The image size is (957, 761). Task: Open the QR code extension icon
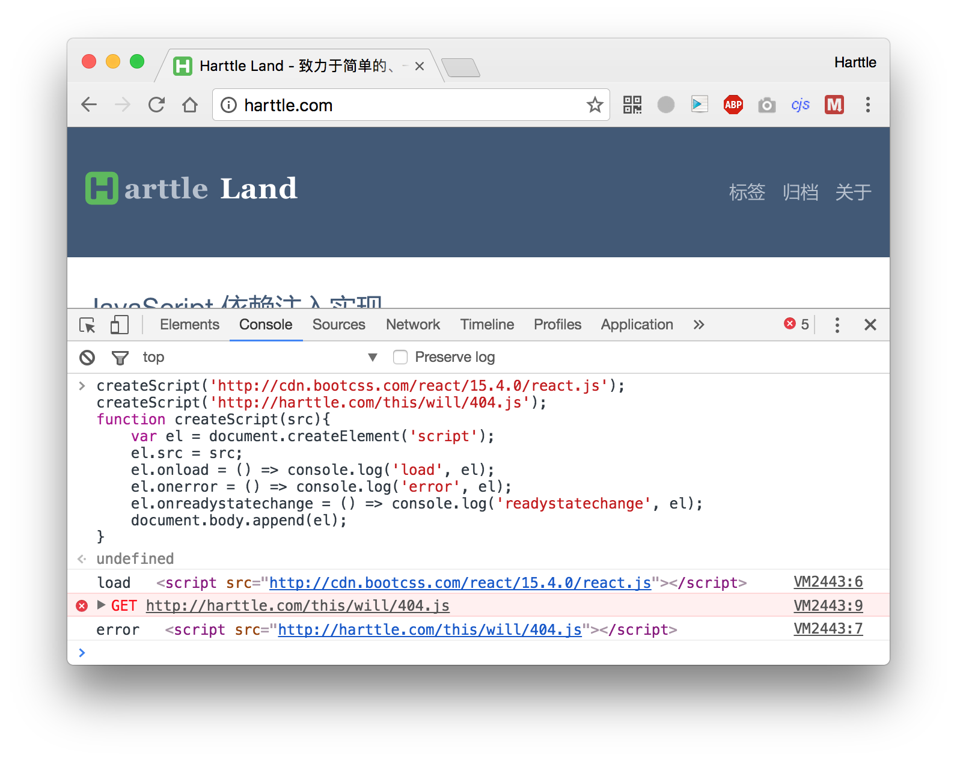click(x=632, y=105)
